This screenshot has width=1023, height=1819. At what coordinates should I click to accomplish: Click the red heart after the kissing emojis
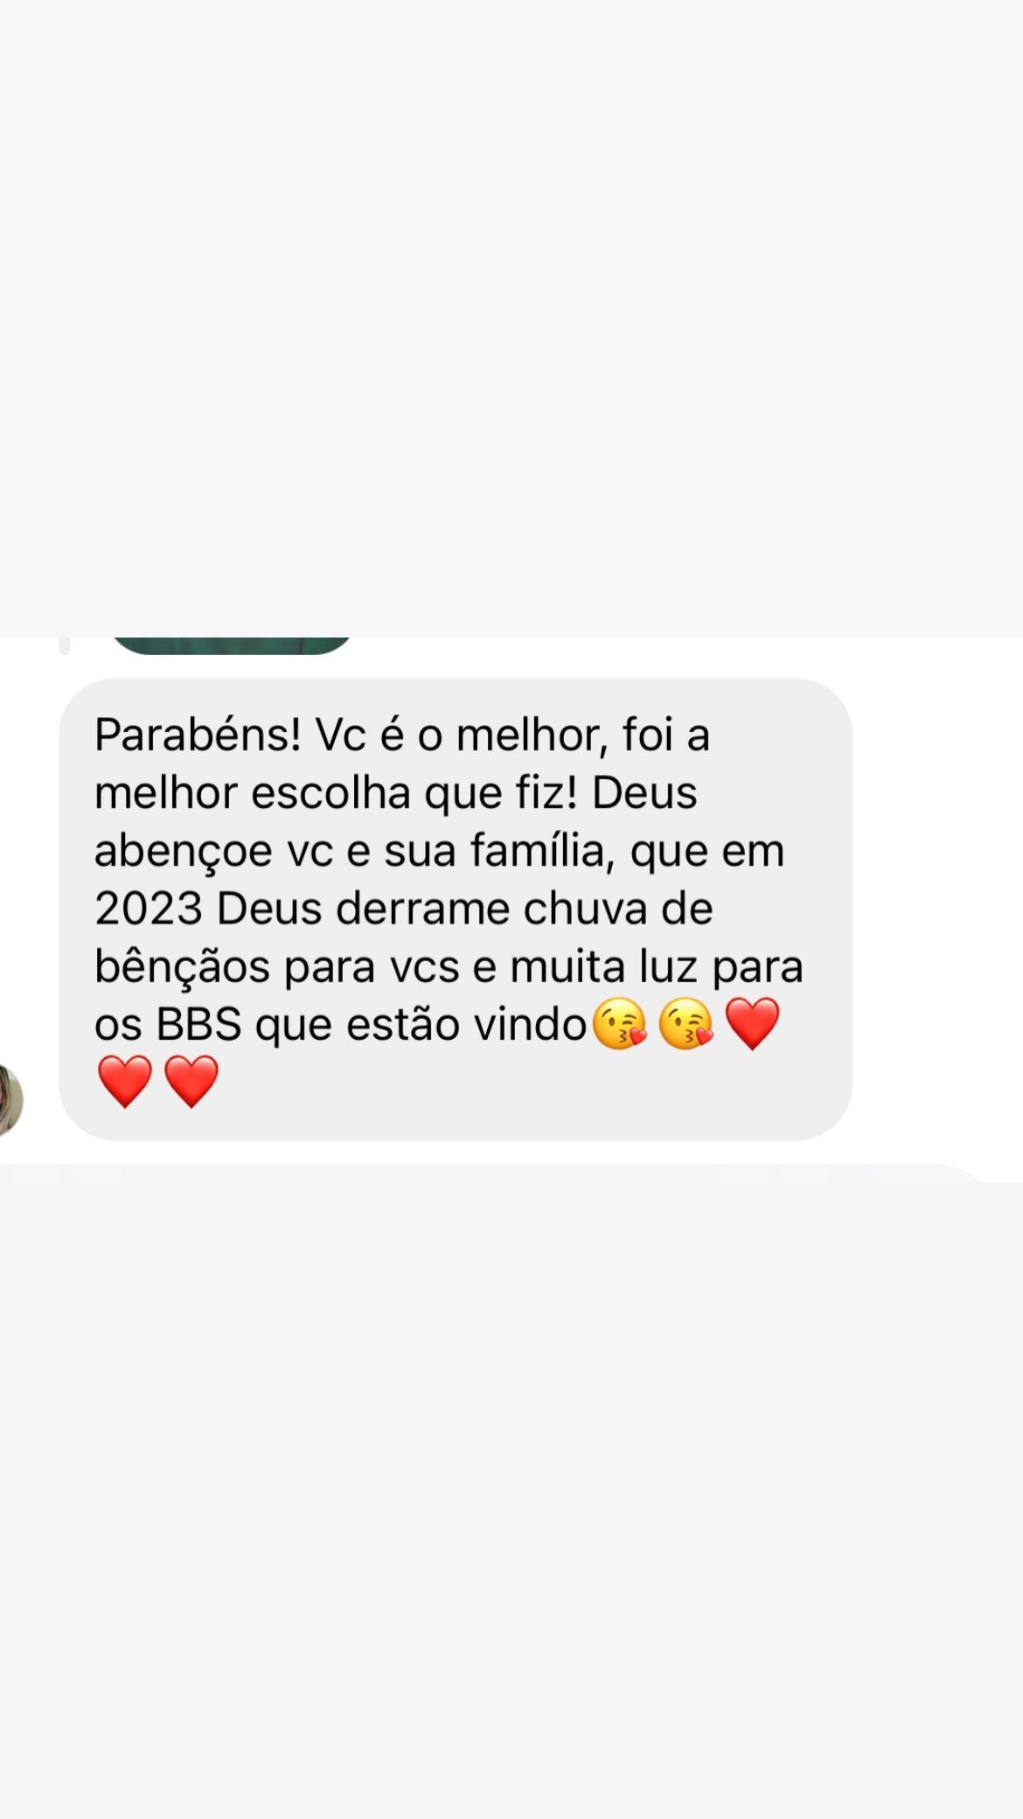tap(752, 1023)
